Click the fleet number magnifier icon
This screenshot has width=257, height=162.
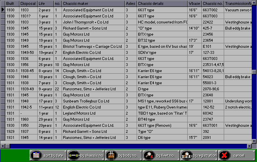(149, 155)
